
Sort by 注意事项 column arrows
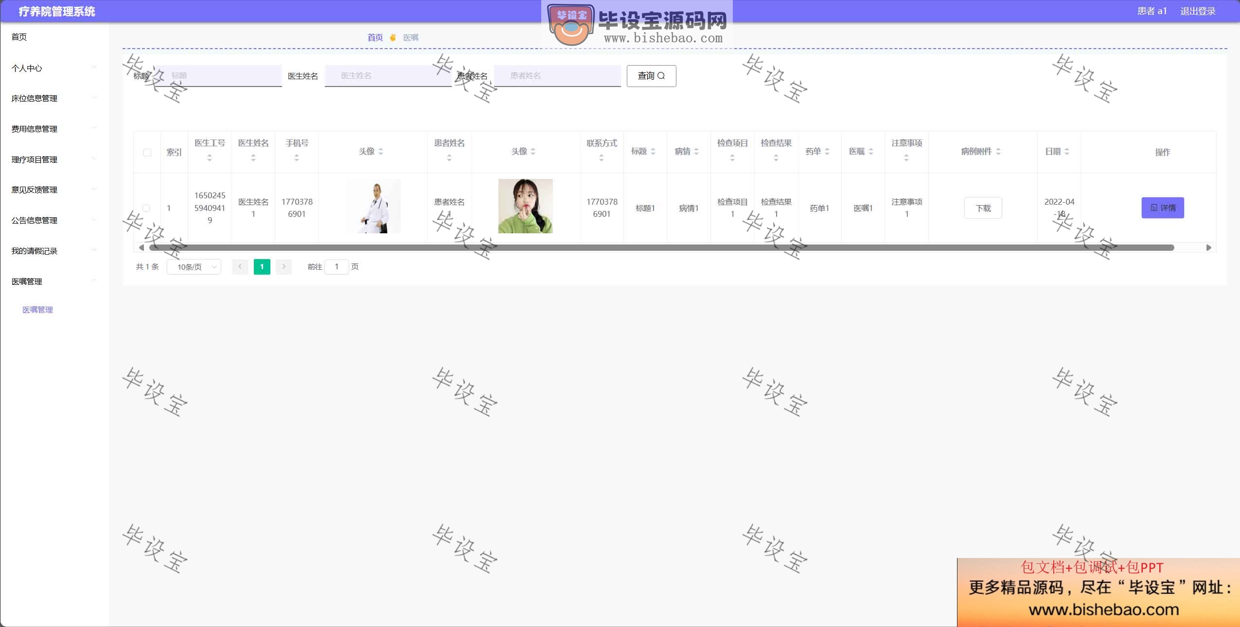click(x=906, y=158)
